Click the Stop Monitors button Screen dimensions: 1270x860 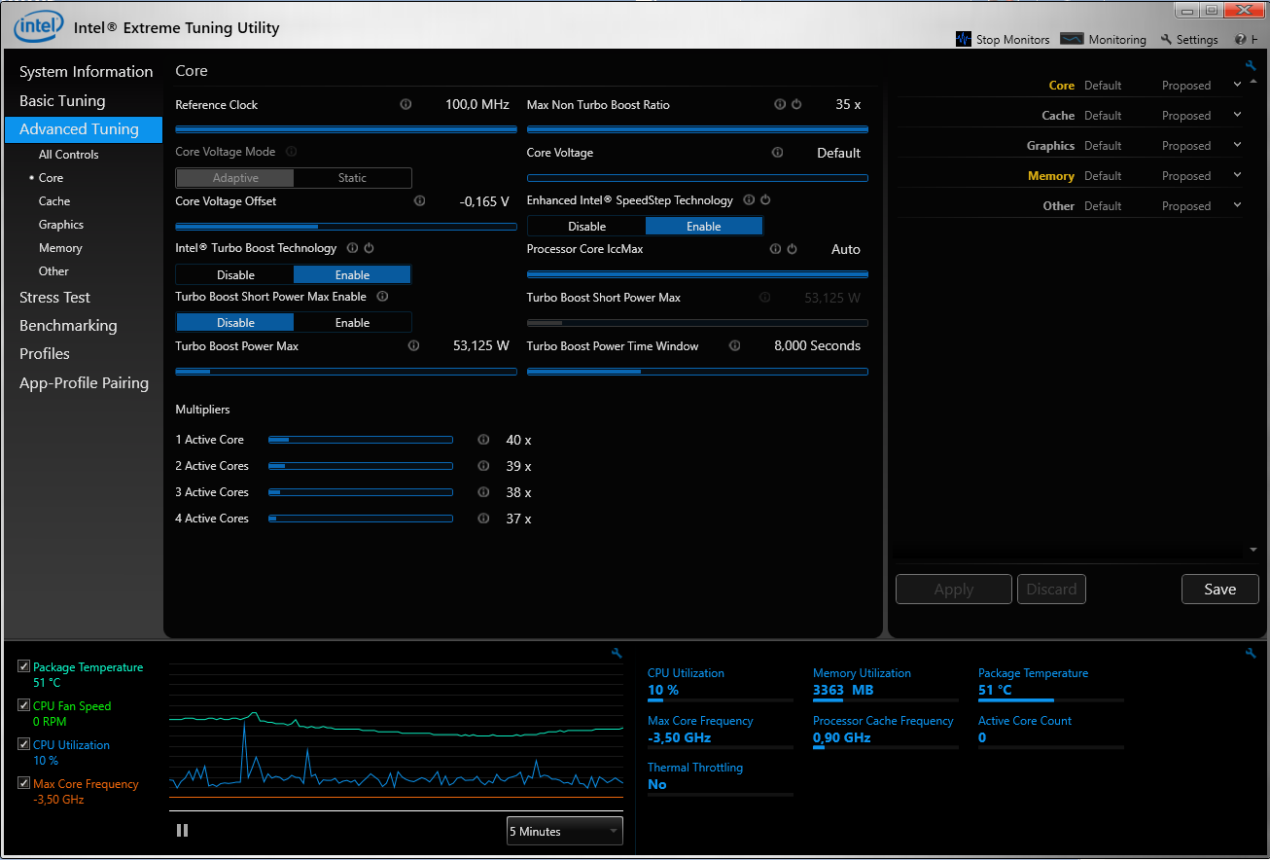(x=1003, y=40)
